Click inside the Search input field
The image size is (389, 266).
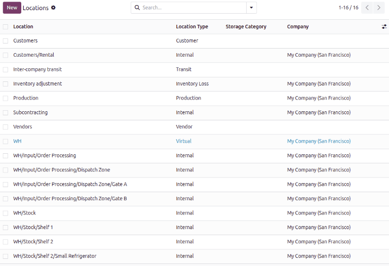point(192,8)
